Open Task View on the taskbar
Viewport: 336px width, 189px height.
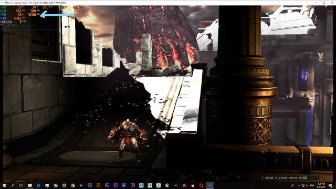21,185
